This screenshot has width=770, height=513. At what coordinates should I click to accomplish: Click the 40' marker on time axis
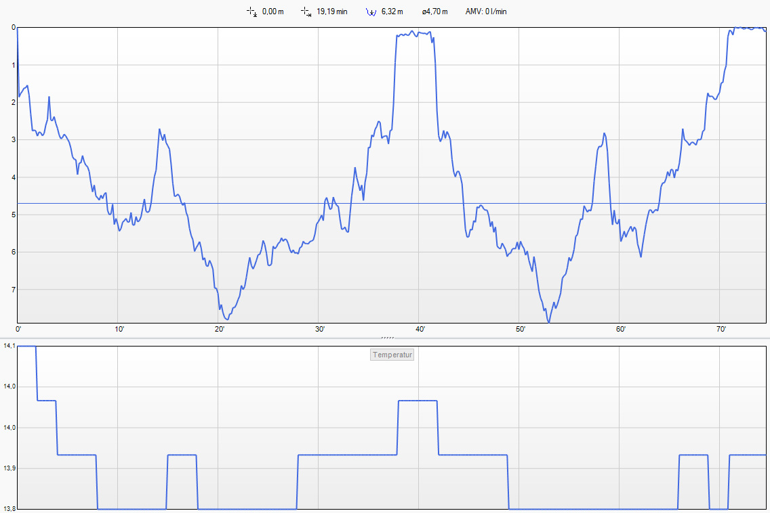click(x=420, y=330)
